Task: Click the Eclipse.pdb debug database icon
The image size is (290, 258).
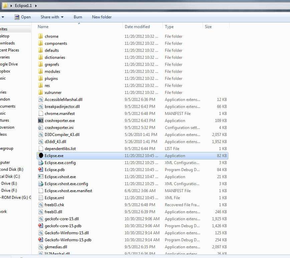Action: click(41, 170)
